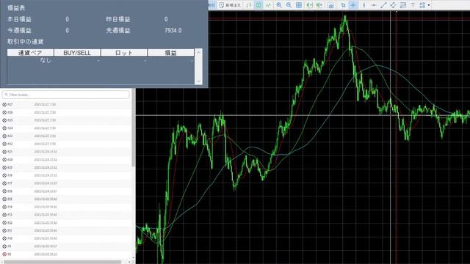Pick the vertical line drawing tool

[x=364, y=5]
